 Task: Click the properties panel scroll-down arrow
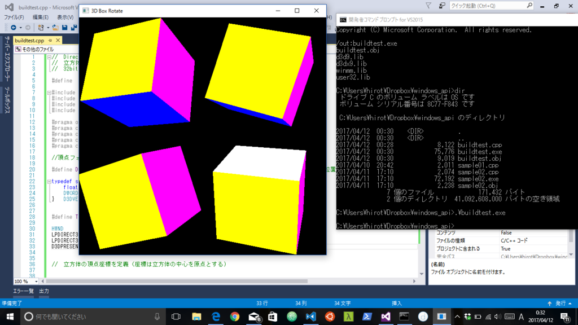[x=571, y=254]
